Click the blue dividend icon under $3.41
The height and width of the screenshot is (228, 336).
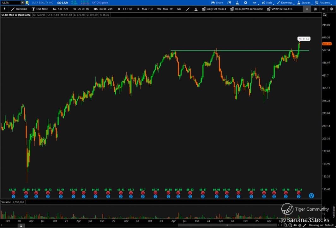tap(74, 196)
